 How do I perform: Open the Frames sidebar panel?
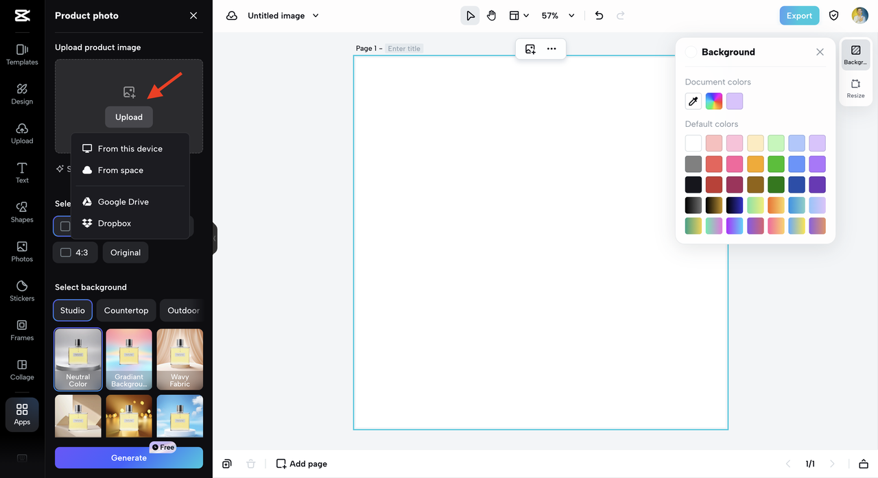click(x=22, y=331)
